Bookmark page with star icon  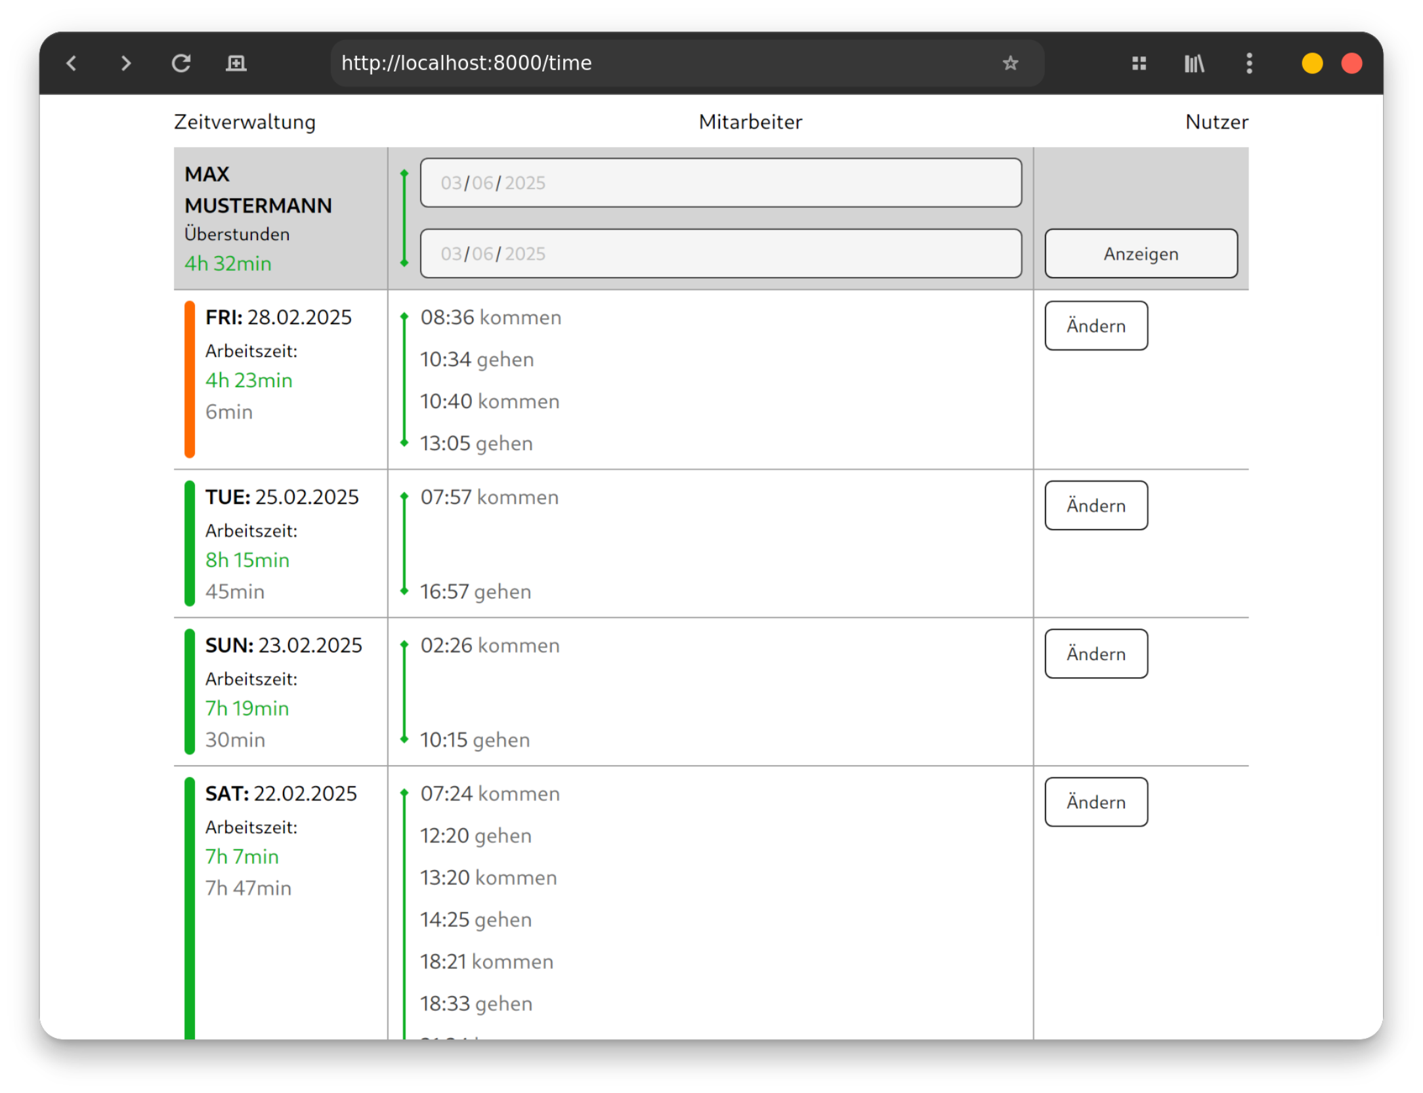pos(1010,63)
